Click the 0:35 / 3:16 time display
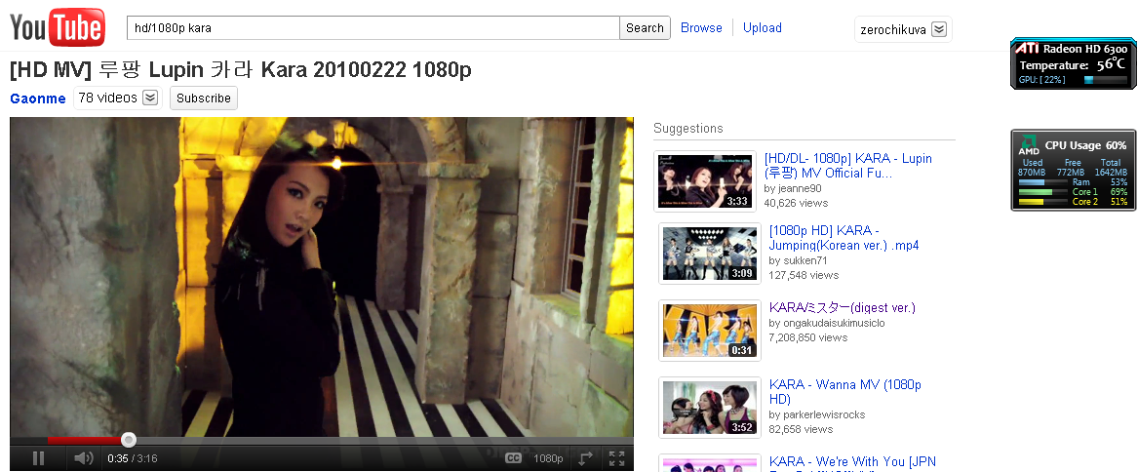 (x=132, y=458)
